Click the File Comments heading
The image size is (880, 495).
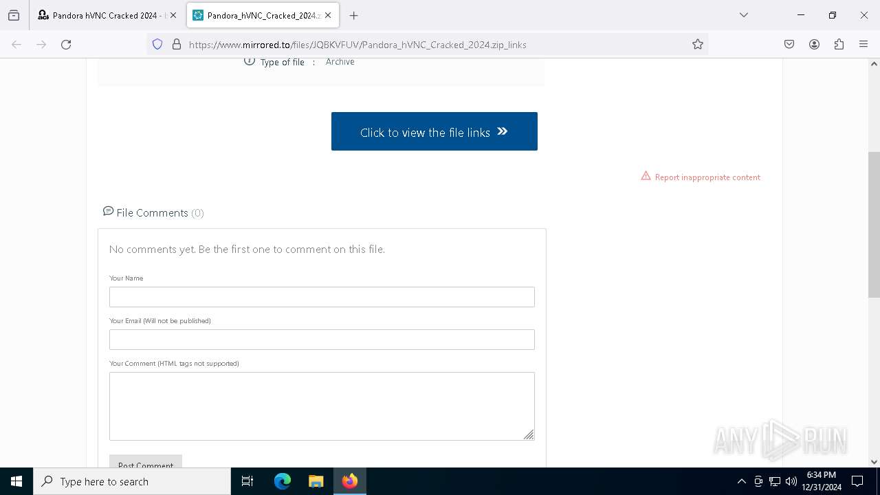point(160,212)
